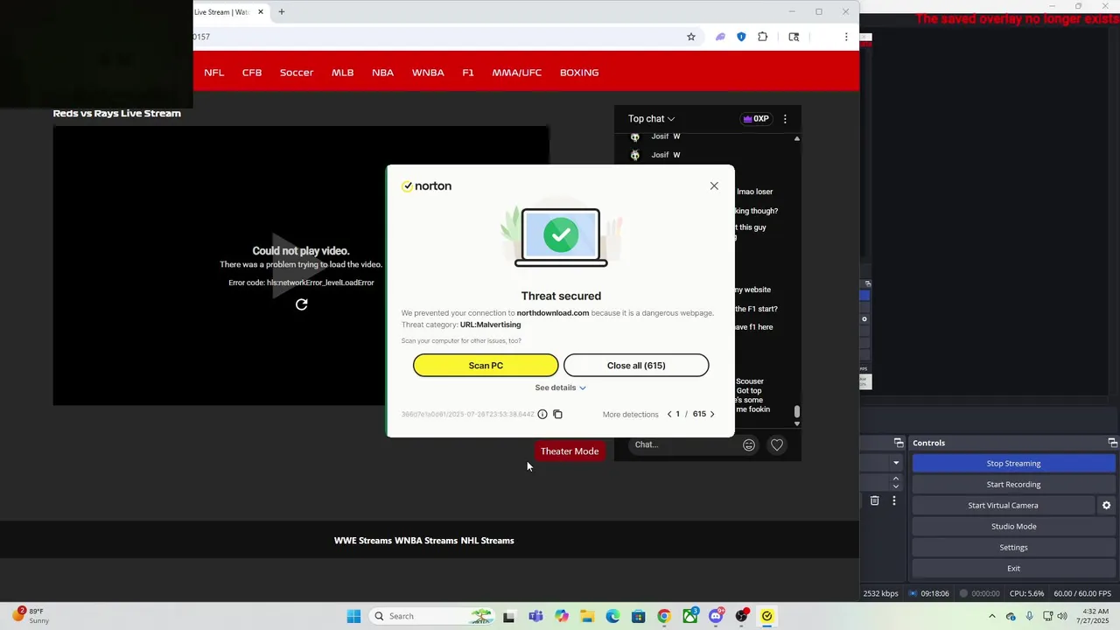This screenshot has height=630, width=1120.
Task: Open the Soccer nav item
Action: pos(297,73)
